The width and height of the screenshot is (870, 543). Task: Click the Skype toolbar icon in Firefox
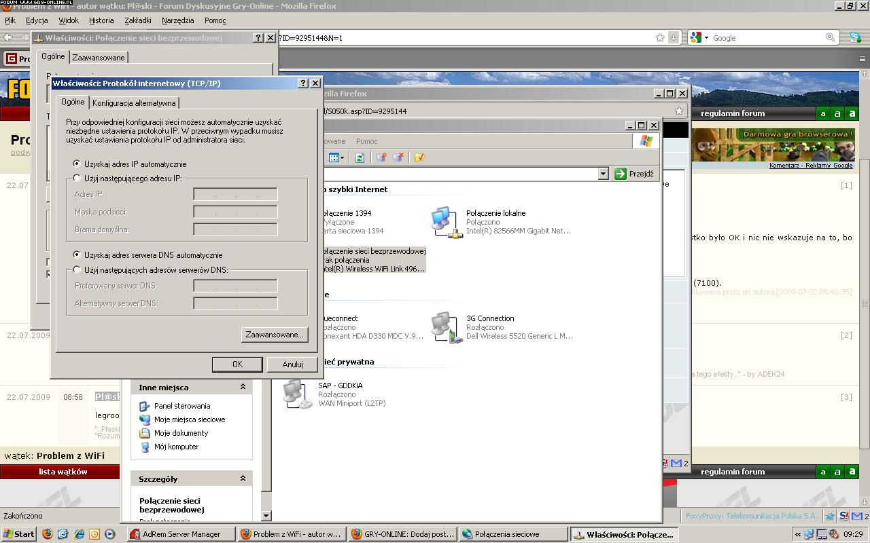click(x=855, y=38)
